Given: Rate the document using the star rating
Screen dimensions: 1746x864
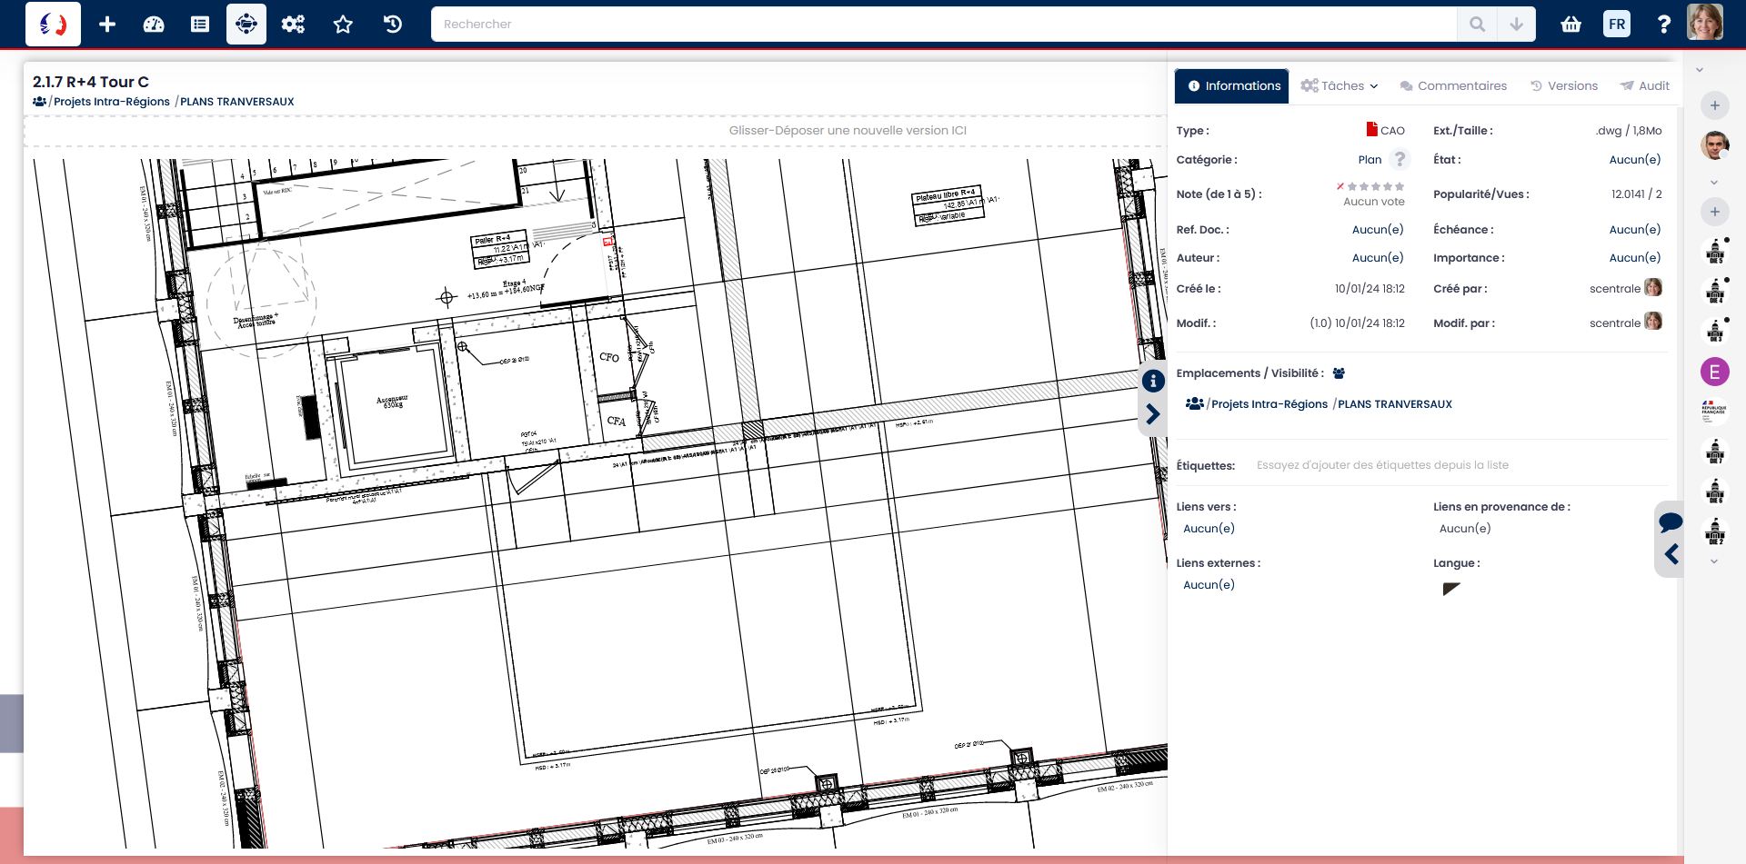Looking at the screenshot, I should [1376, 186].
